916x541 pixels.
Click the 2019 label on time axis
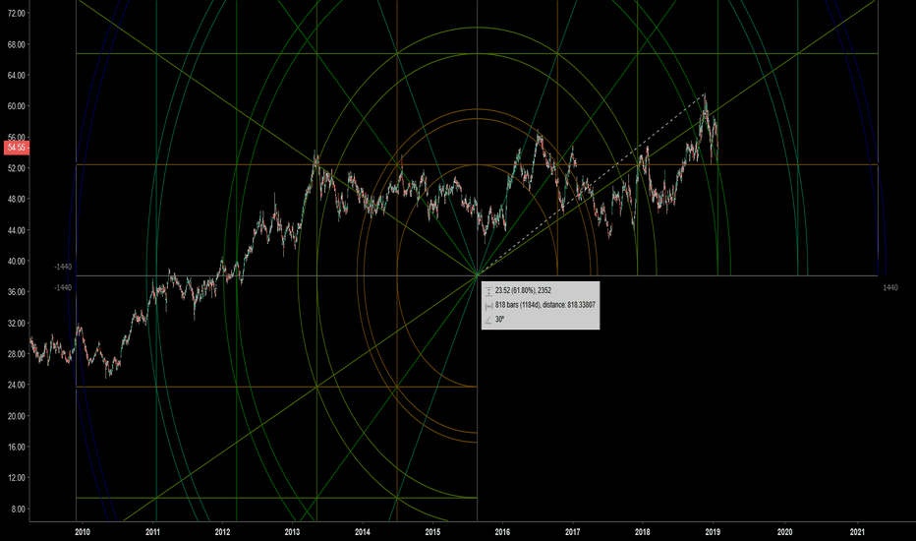713,532
